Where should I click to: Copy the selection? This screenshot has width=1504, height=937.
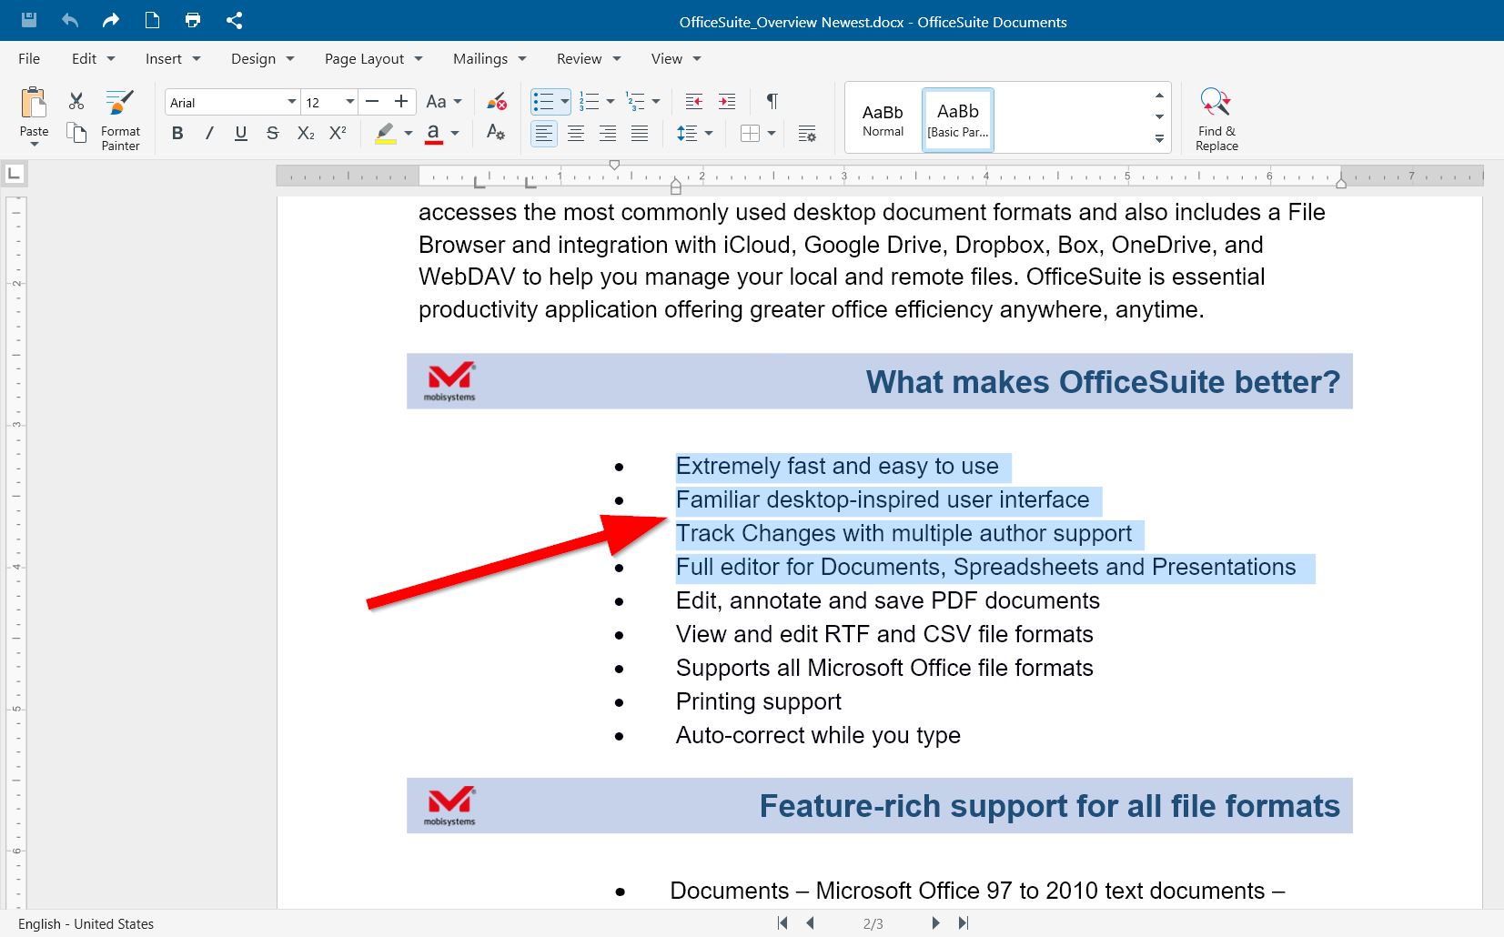76,133
